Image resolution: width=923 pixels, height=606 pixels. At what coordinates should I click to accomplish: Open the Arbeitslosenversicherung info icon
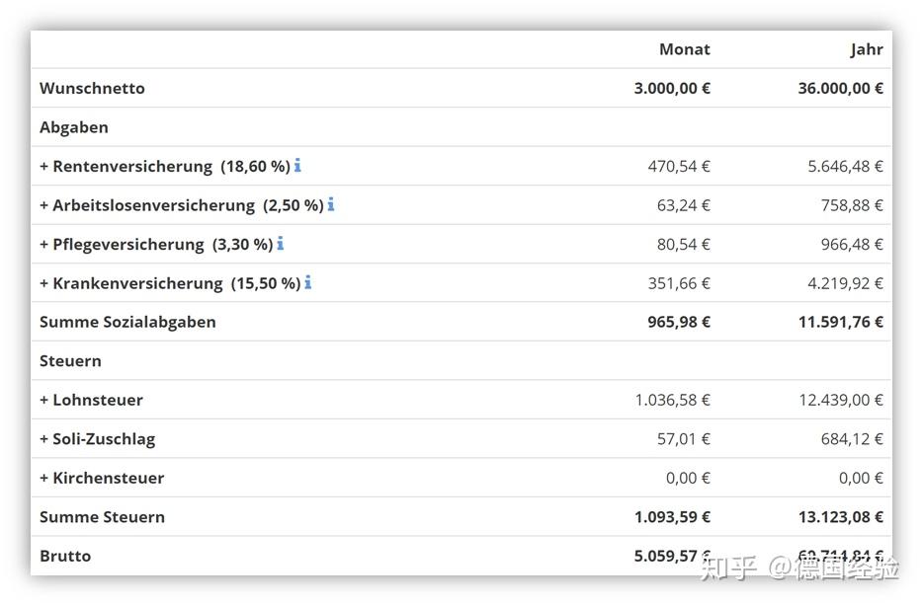pyautogui.click(x=331, y=204)
